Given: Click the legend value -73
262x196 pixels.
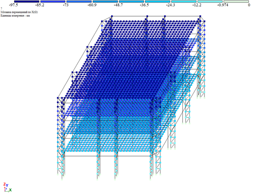Looking at the screenshot, I should pyautogui.click(x=66, y=5).
